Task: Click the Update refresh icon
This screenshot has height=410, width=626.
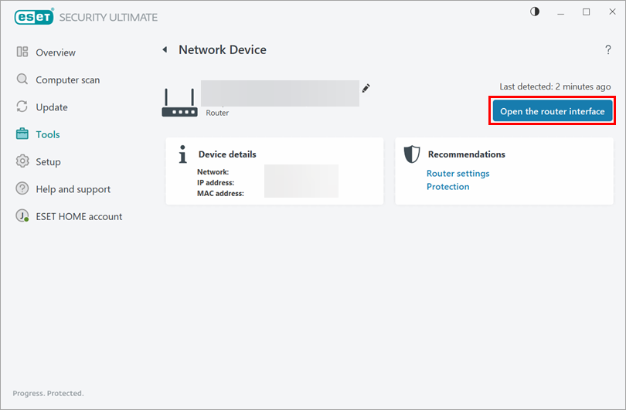Action: (x=22, y=107)
